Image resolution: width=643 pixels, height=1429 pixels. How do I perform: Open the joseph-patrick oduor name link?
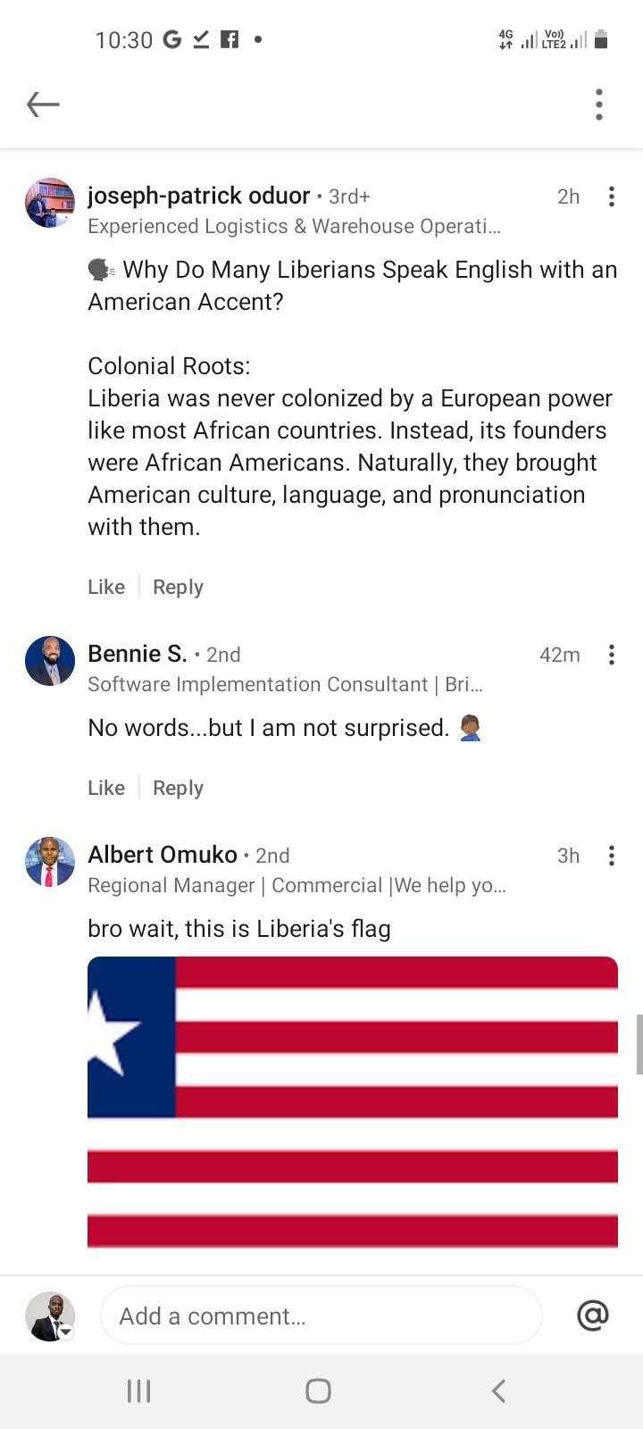199,196
